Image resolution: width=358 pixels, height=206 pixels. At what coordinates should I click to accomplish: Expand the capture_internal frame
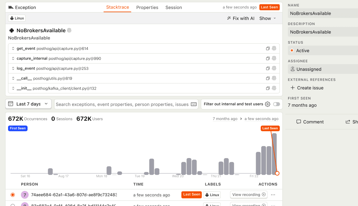point(13,59)
